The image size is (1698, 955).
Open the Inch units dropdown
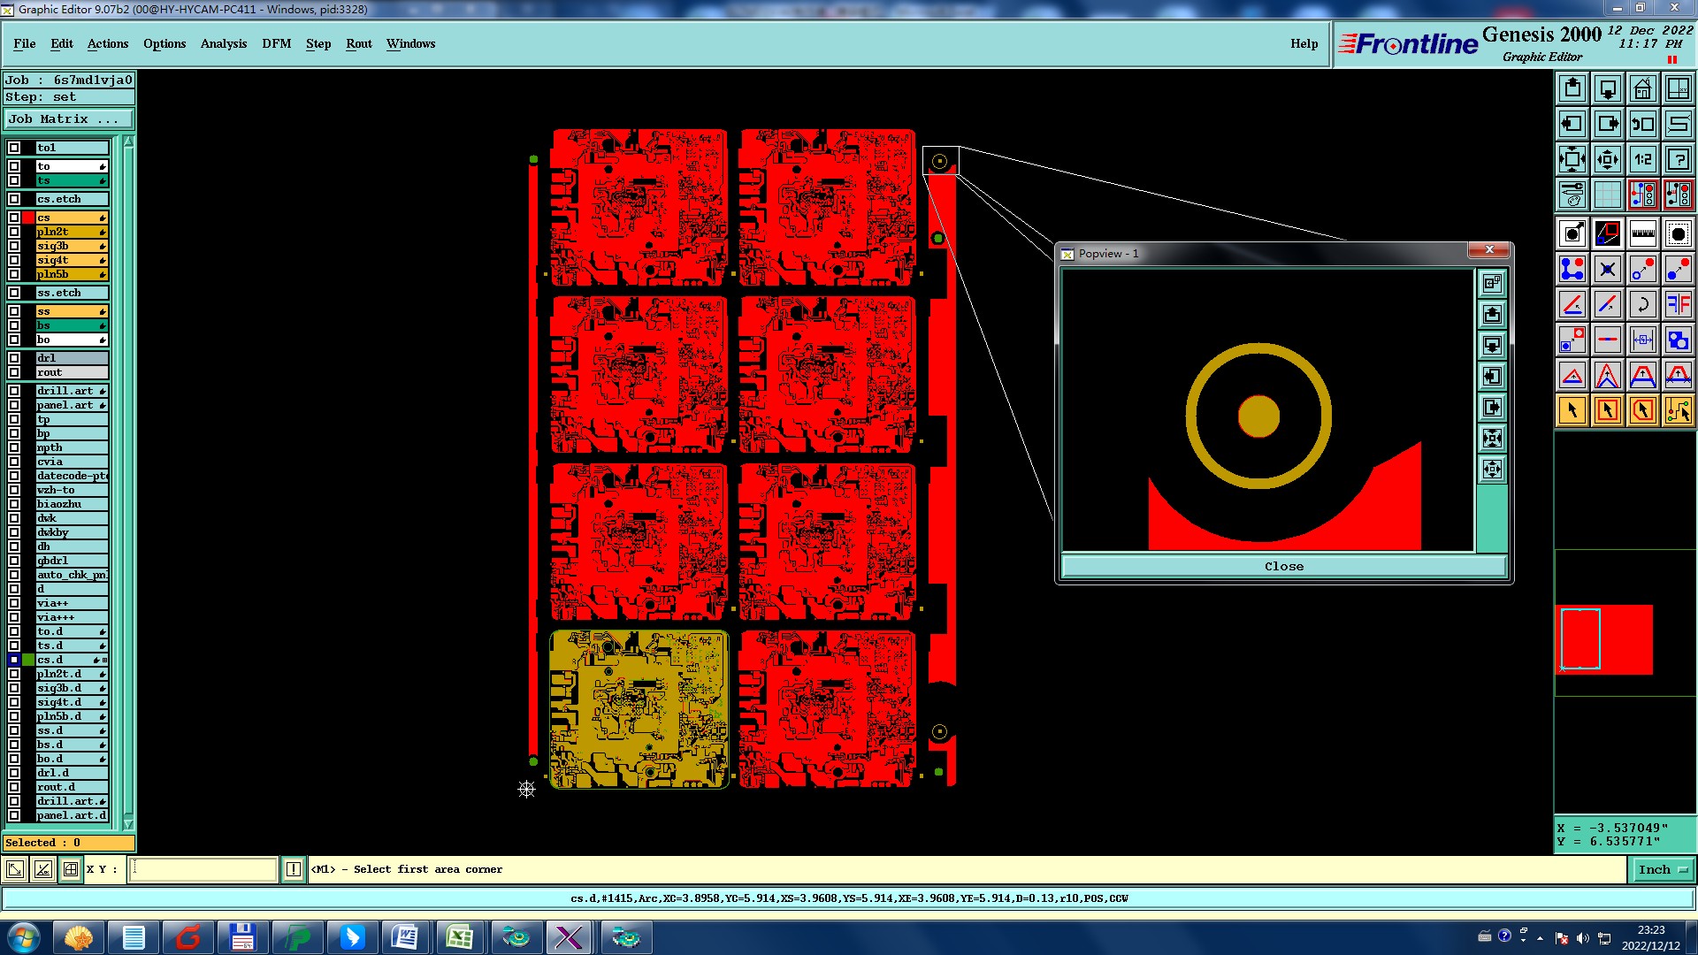pos(1663,869)
